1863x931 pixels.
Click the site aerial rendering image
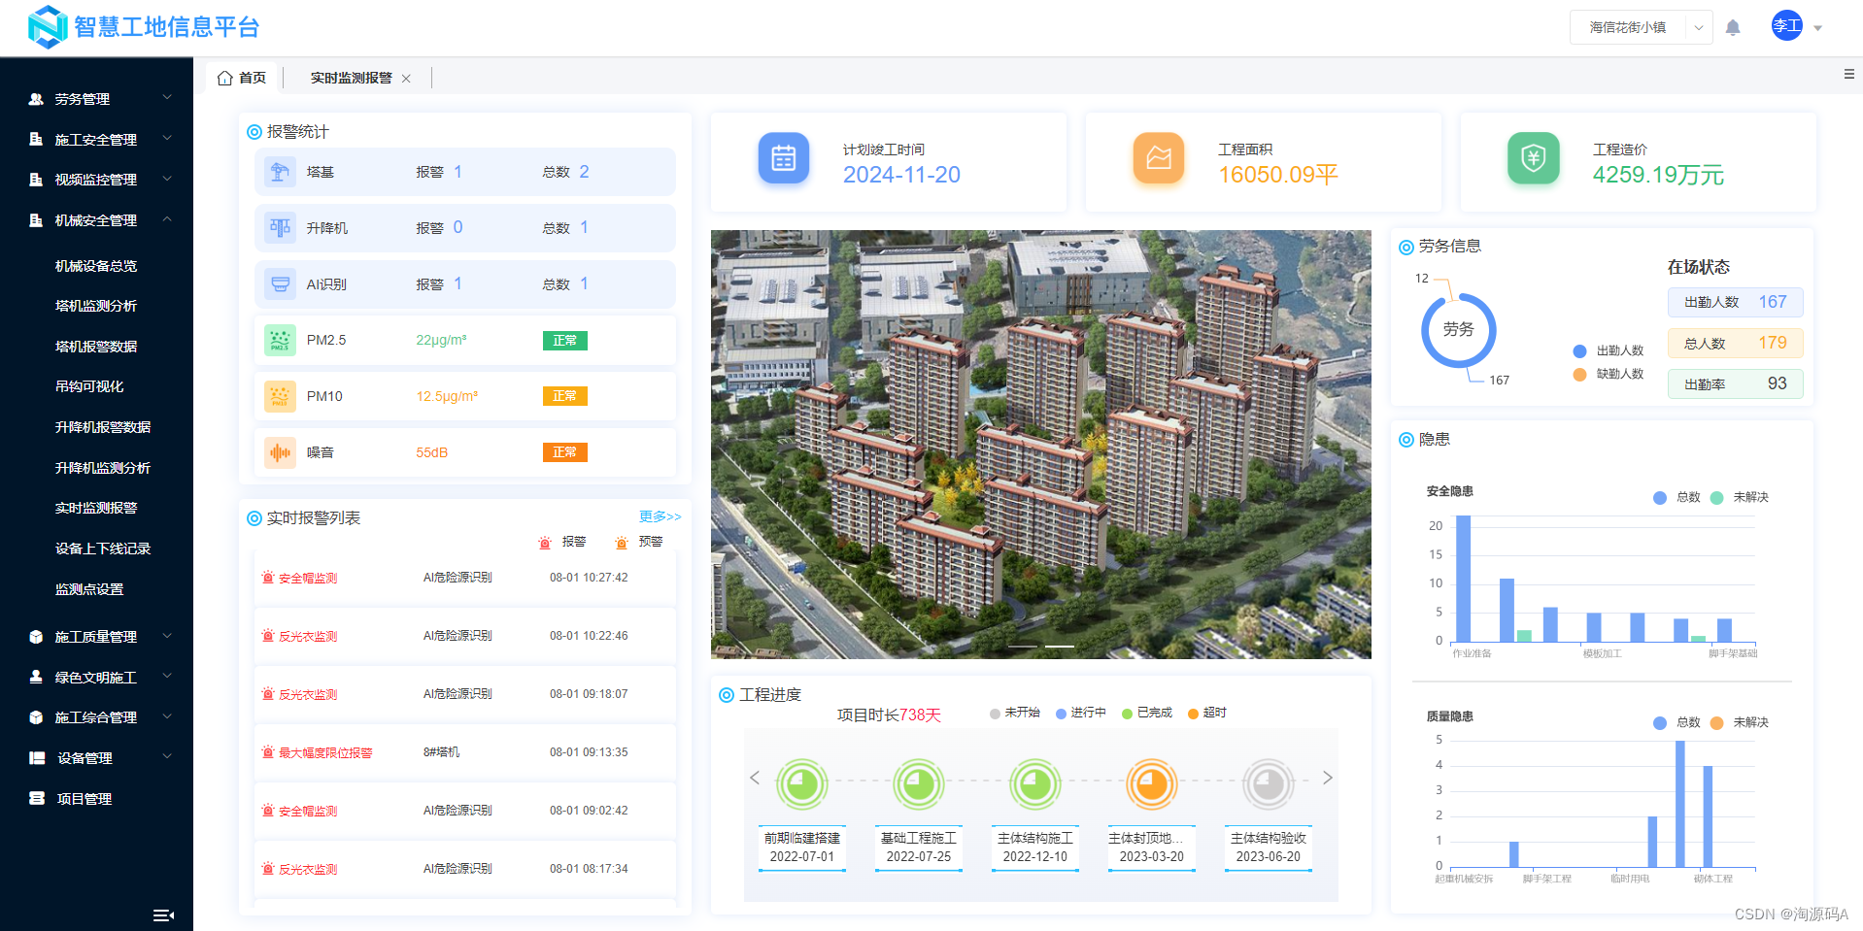(x=1040, y=445)
